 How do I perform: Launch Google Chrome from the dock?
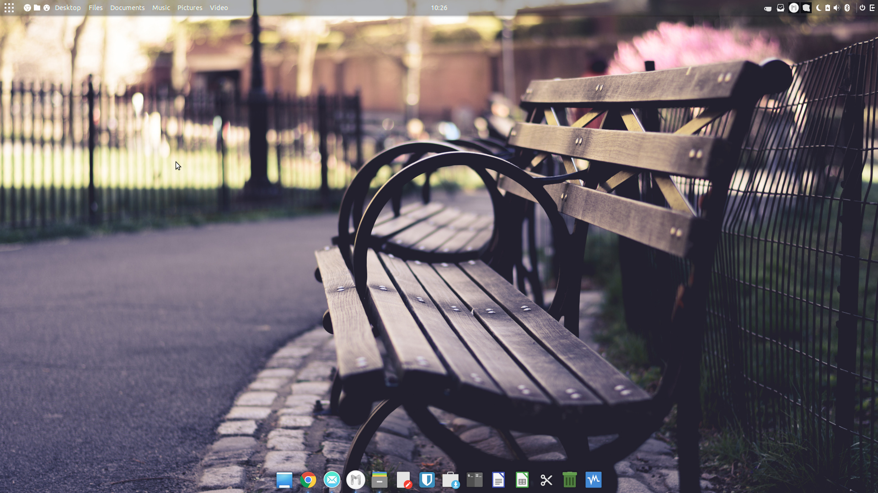point(308,480)
